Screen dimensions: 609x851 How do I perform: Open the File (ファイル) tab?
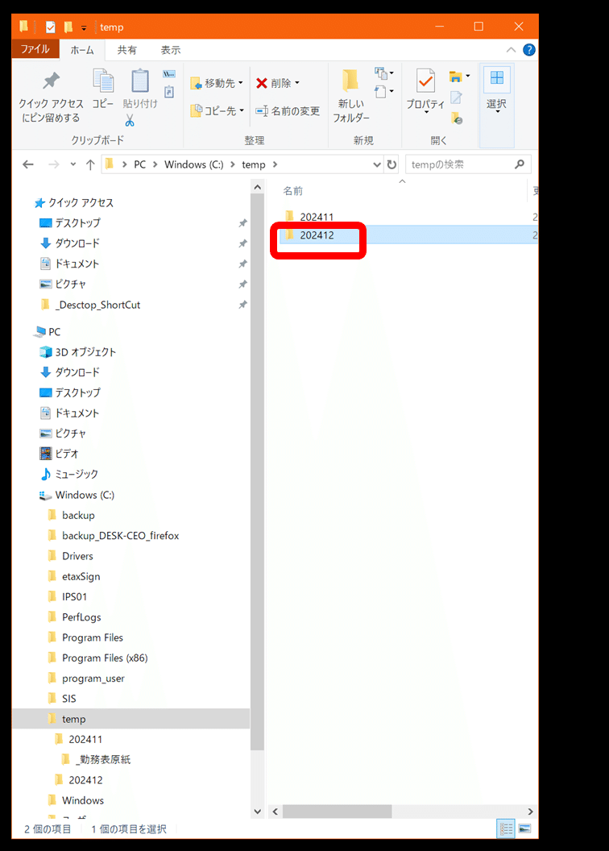click(35, 49)
